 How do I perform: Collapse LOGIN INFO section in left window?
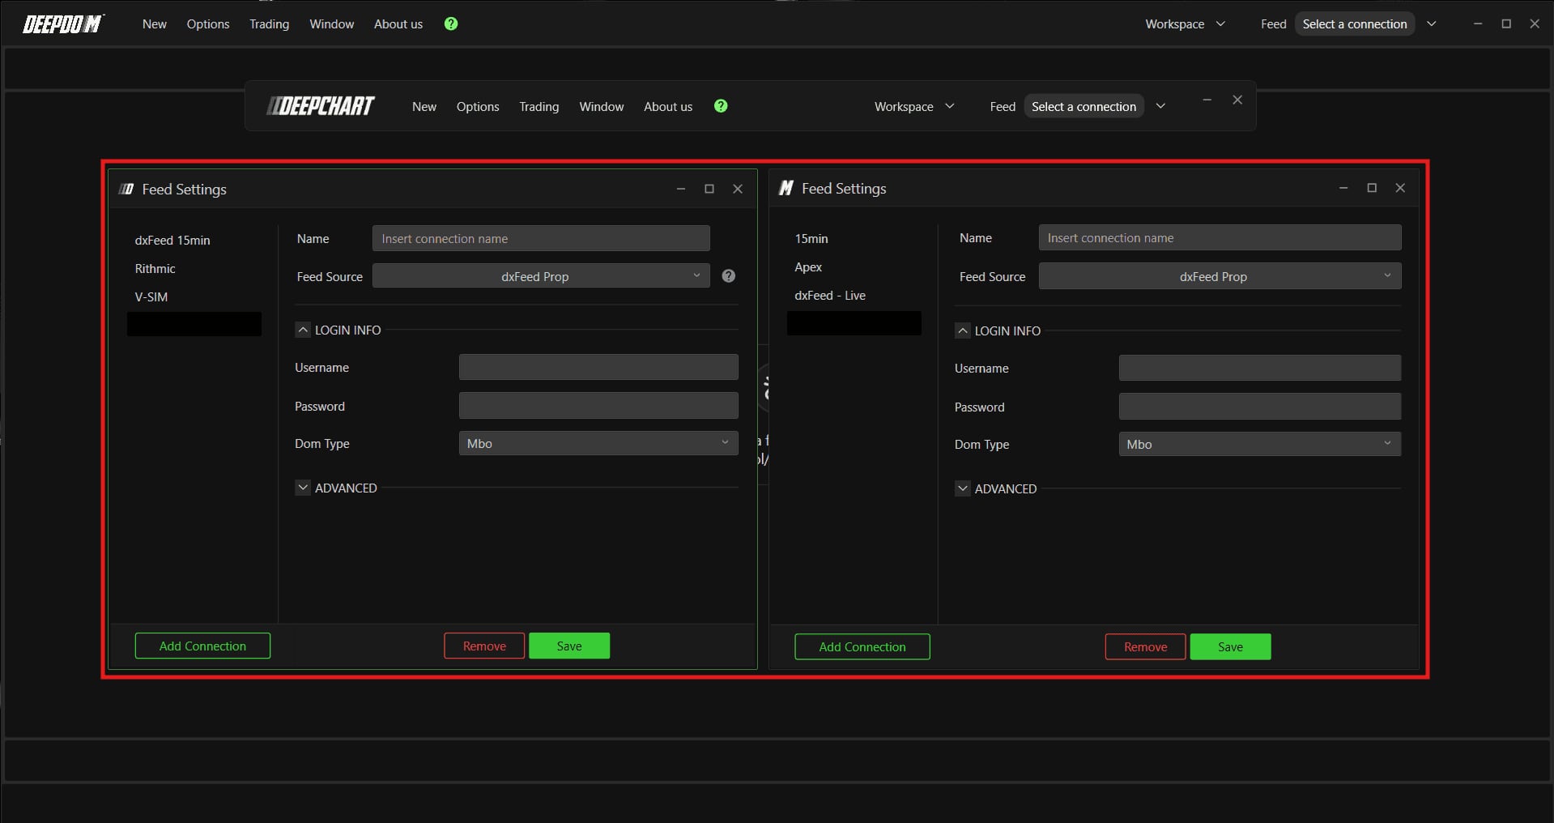point(303,330)
